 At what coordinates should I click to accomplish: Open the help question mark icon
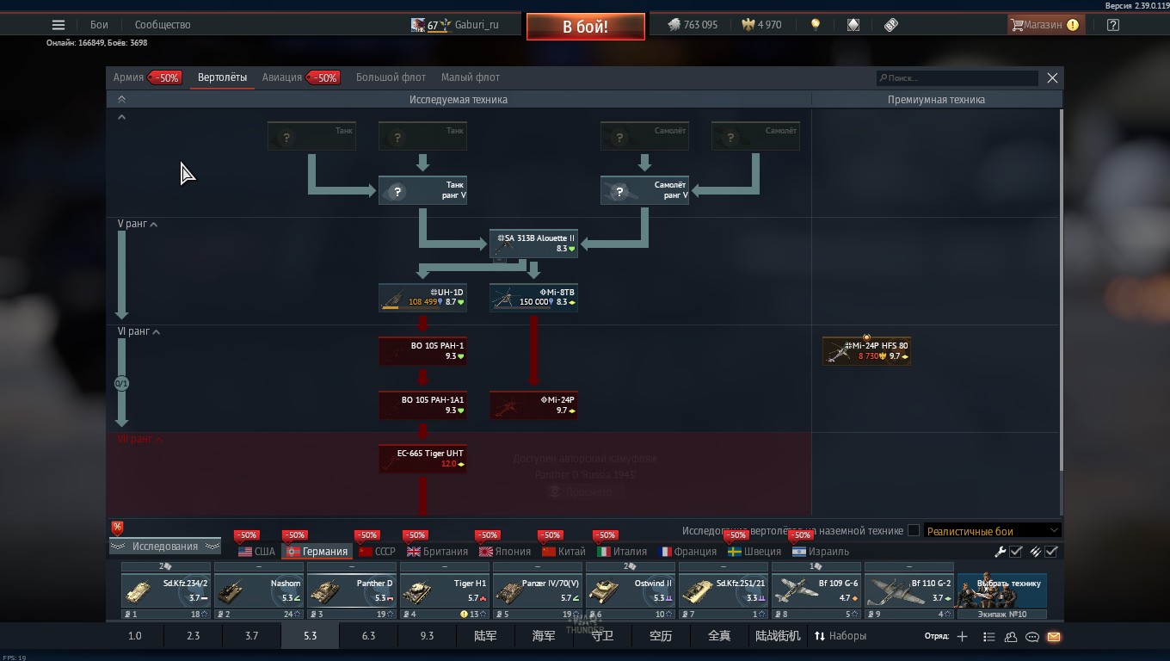coord(1113,25)
